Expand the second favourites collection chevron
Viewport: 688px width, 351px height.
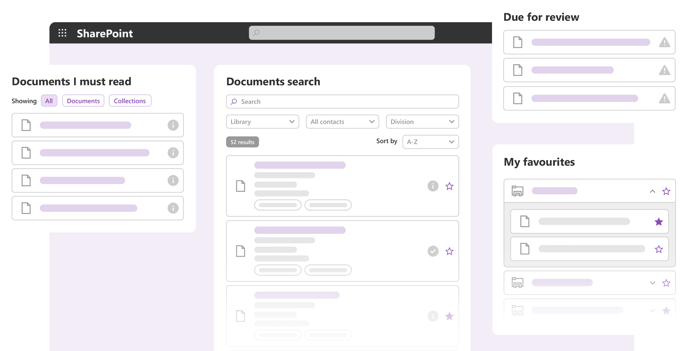coord(653,283)
